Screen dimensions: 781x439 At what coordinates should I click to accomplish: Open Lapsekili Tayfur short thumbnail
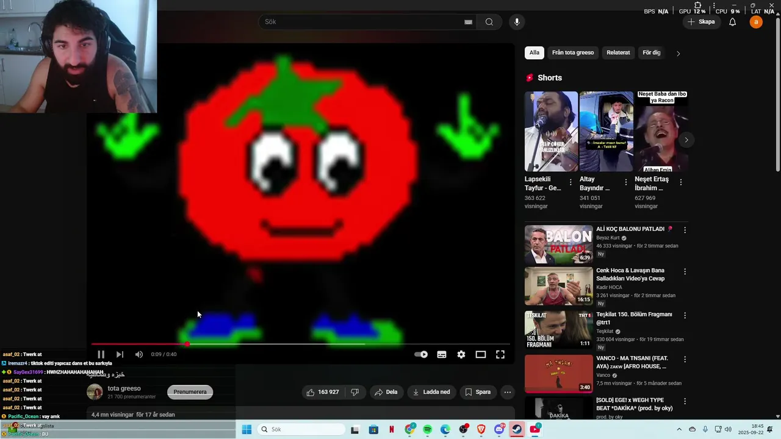(551, 131)
